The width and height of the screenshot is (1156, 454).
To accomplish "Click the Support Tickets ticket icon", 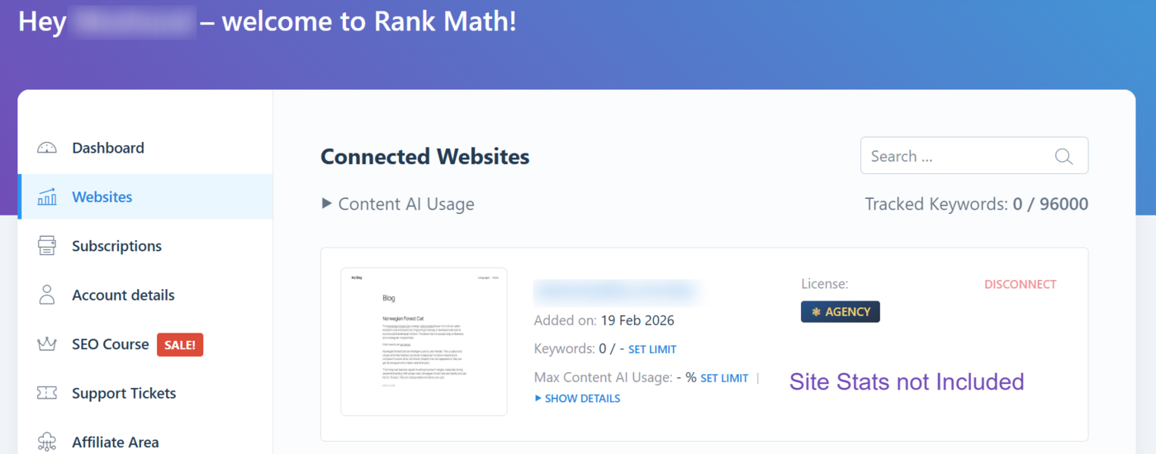I will 47,393.
